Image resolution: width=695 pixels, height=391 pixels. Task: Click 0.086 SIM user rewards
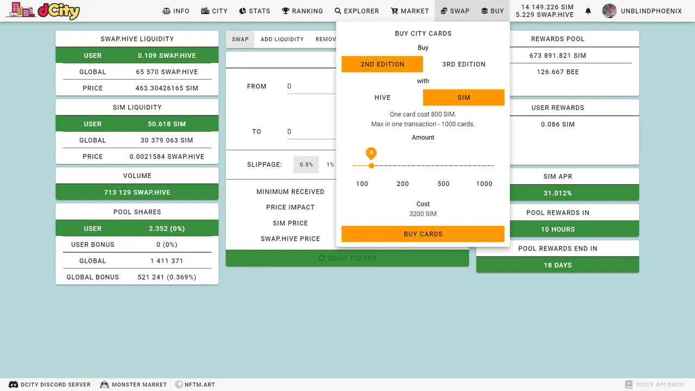558,124
